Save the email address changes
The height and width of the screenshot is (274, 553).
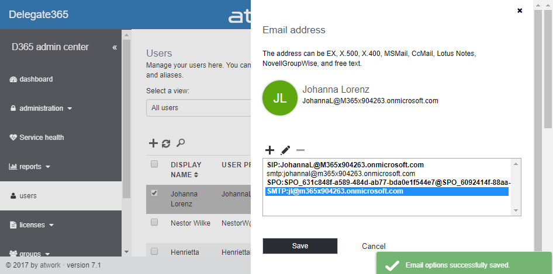[x=300, y=246]
